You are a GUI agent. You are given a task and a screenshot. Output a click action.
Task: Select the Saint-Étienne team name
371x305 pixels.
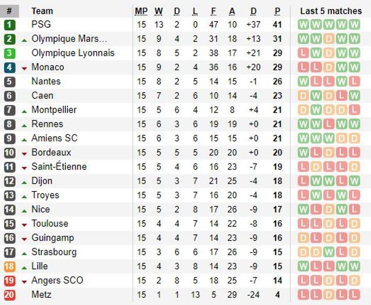[59, 167]
